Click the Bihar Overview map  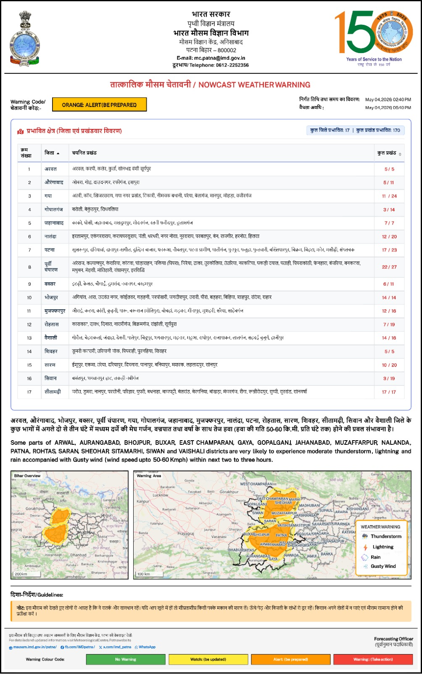click(69, 525)
